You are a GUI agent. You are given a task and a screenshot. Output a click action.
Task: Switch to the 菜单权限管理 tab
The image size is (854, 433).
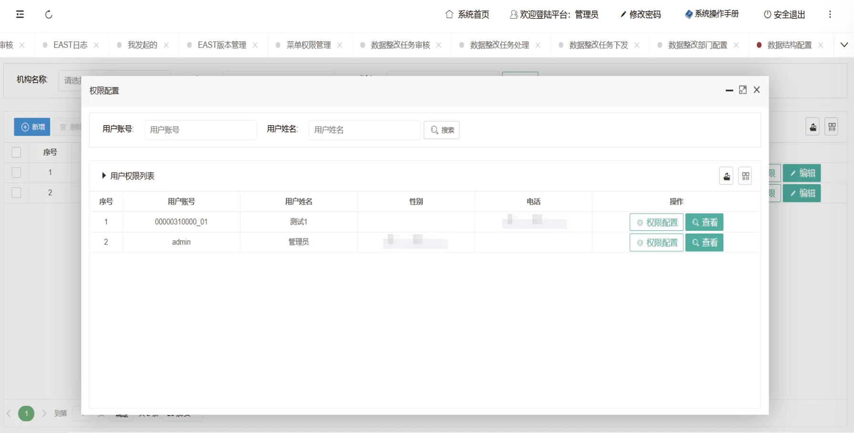(308, 45)
